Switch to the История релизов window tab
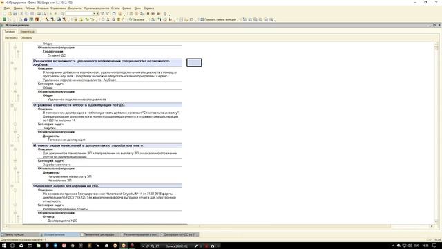The width and height of the screenshot is (442, 249). click(x=59, y=234)
